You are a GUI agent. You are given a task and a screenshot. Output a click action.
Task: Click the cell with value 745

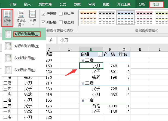tap(110, 66)
